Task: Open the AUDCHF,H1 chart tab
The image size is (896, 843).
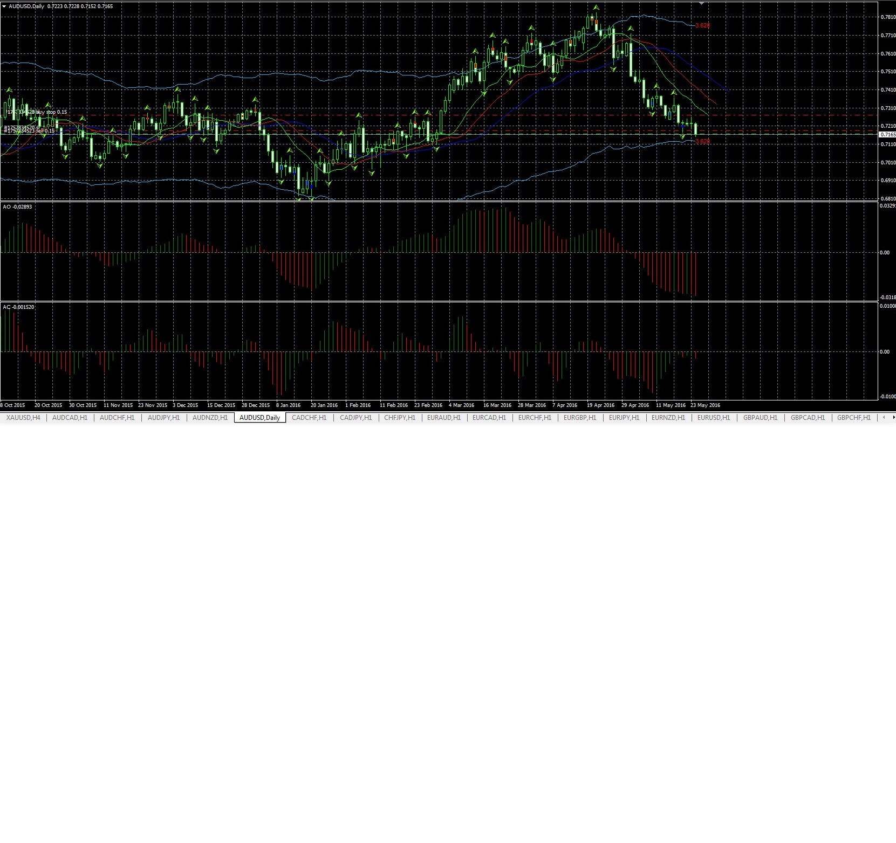Action: click(117, 418)
